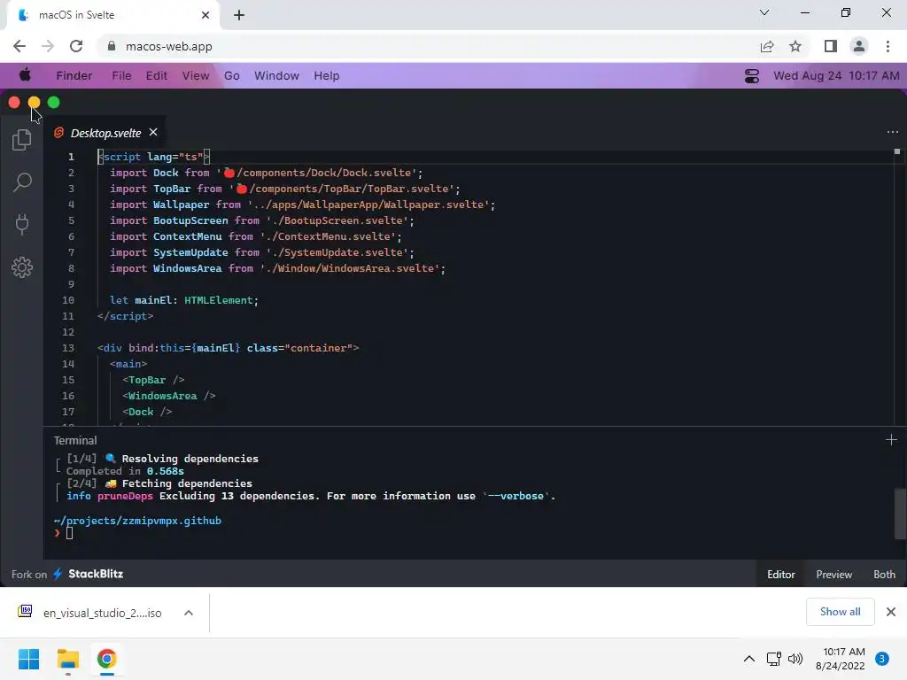Image resolution: width=907 pixels, height=680 pixels.
Task: Click Fork on StackBlitz link
Action: 67,574
